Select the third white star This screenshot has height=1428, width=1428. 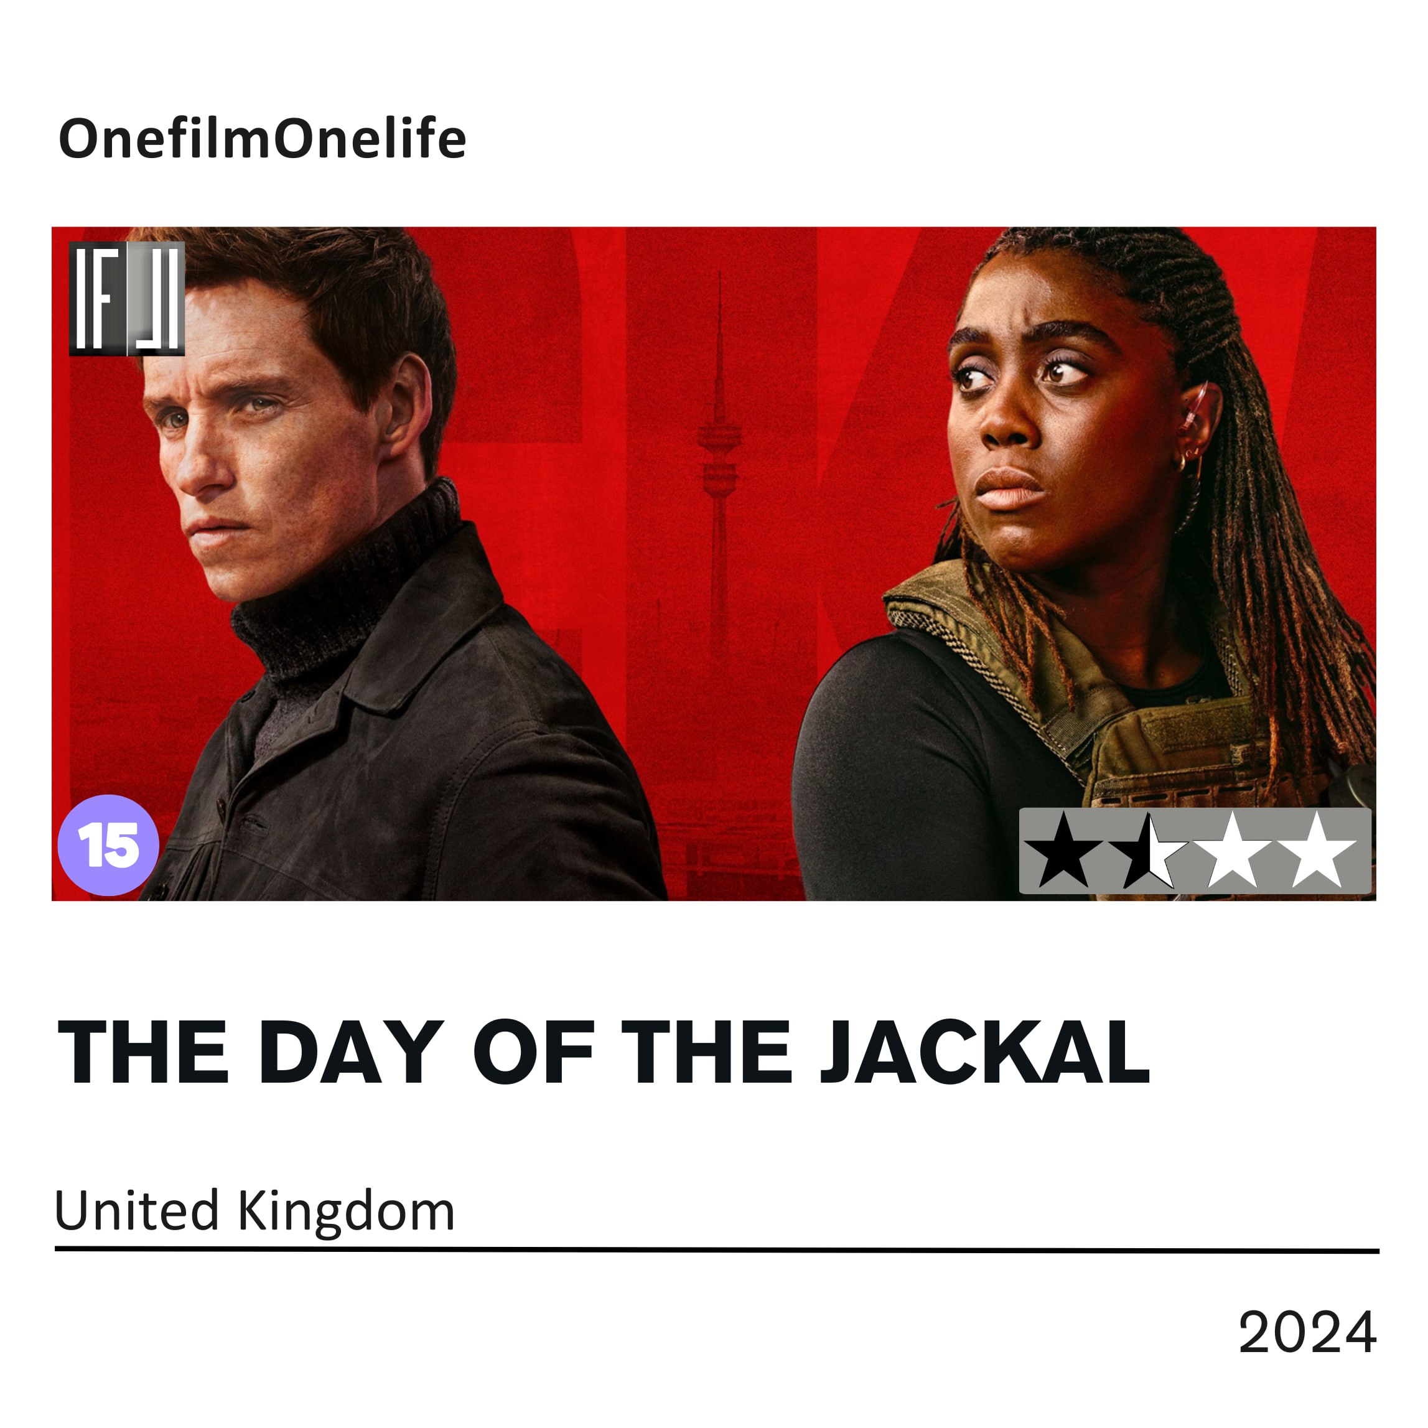(x=1232, y=851)
